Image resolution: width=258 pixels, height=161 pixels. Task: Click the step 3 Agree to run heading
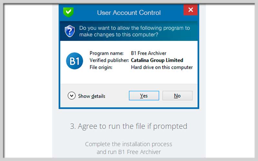tap(129, 126)
